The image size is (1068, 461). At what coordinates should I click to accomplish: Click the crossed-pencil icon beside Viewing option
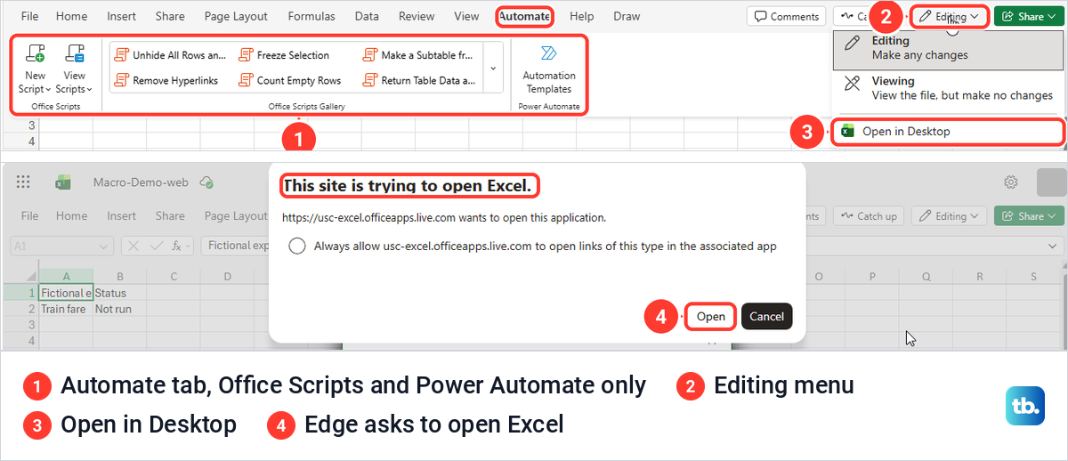[x=853, y=85]
